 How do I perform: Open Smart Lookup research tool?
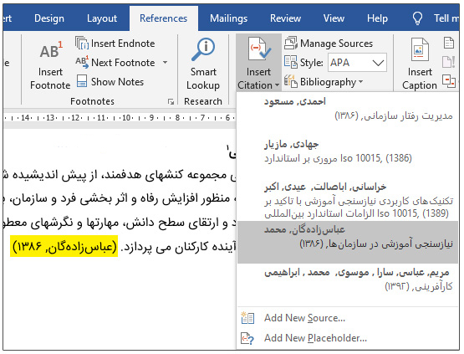(x=203, y=64)
